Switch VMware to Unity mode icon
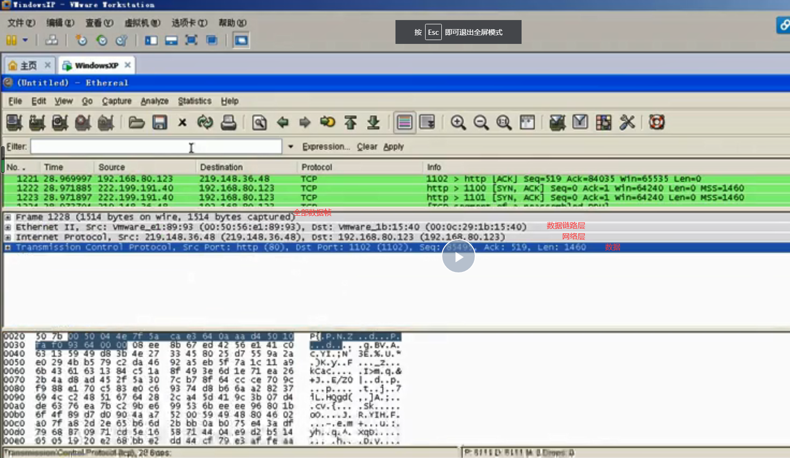Image resolution: width=790 pixels, height=458 pixels. (x=212, y=41)
